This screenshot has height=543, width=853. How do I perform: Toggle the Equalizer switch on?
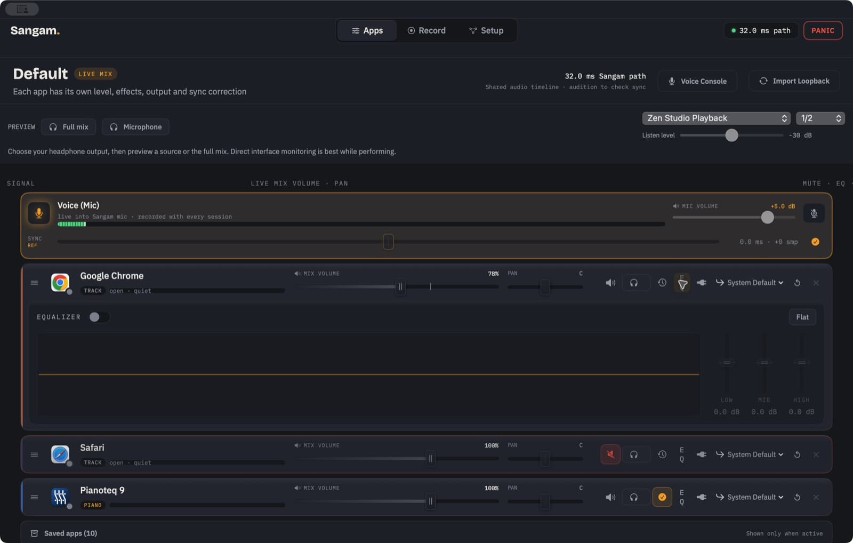click(99, 317)
